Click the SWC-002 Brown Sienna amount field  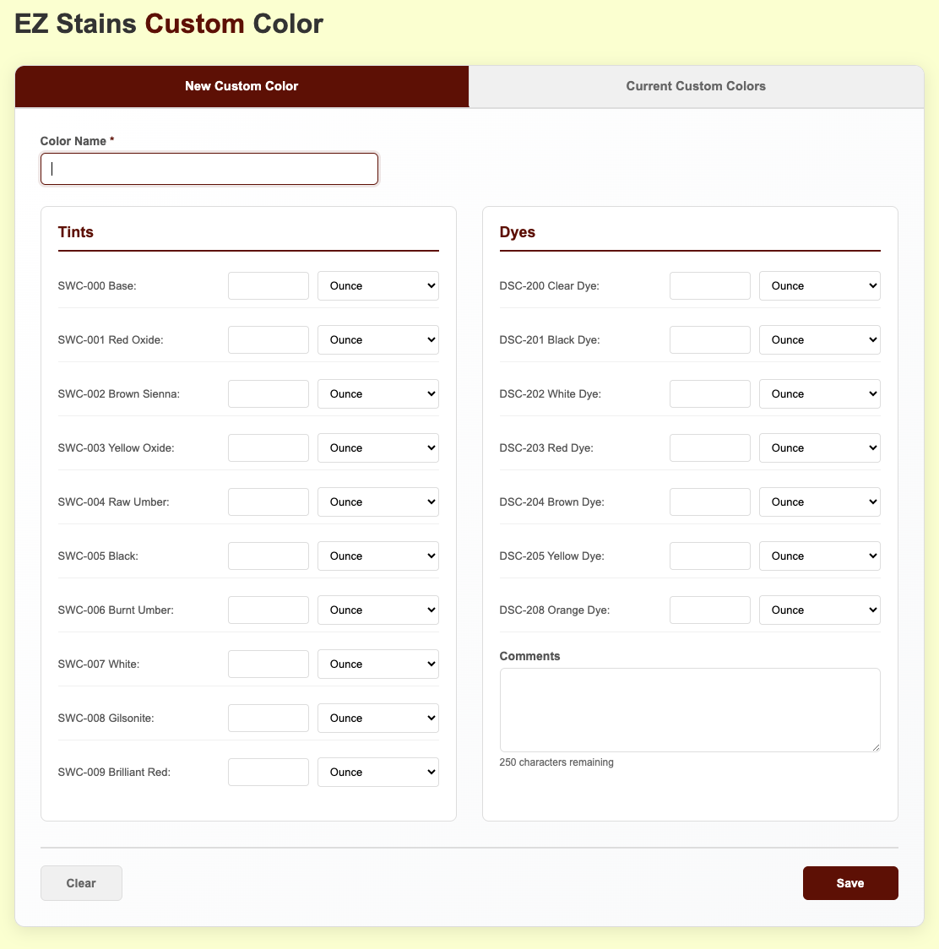click(268, 393)
